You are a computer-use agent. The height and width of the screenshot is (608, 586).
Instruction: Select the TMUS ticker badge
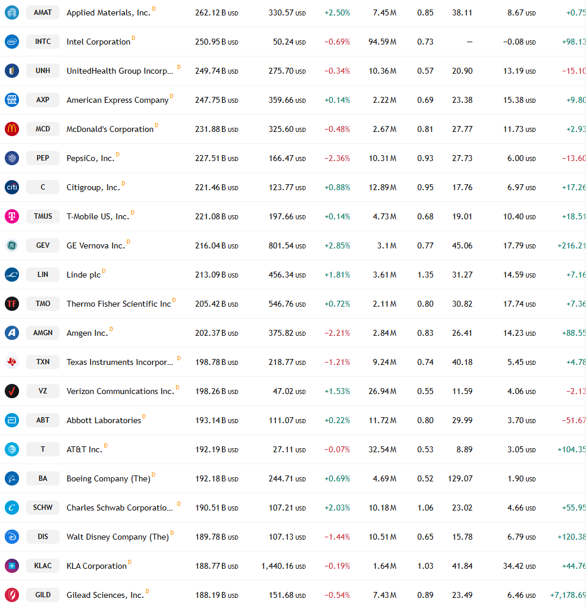point(43,216)
